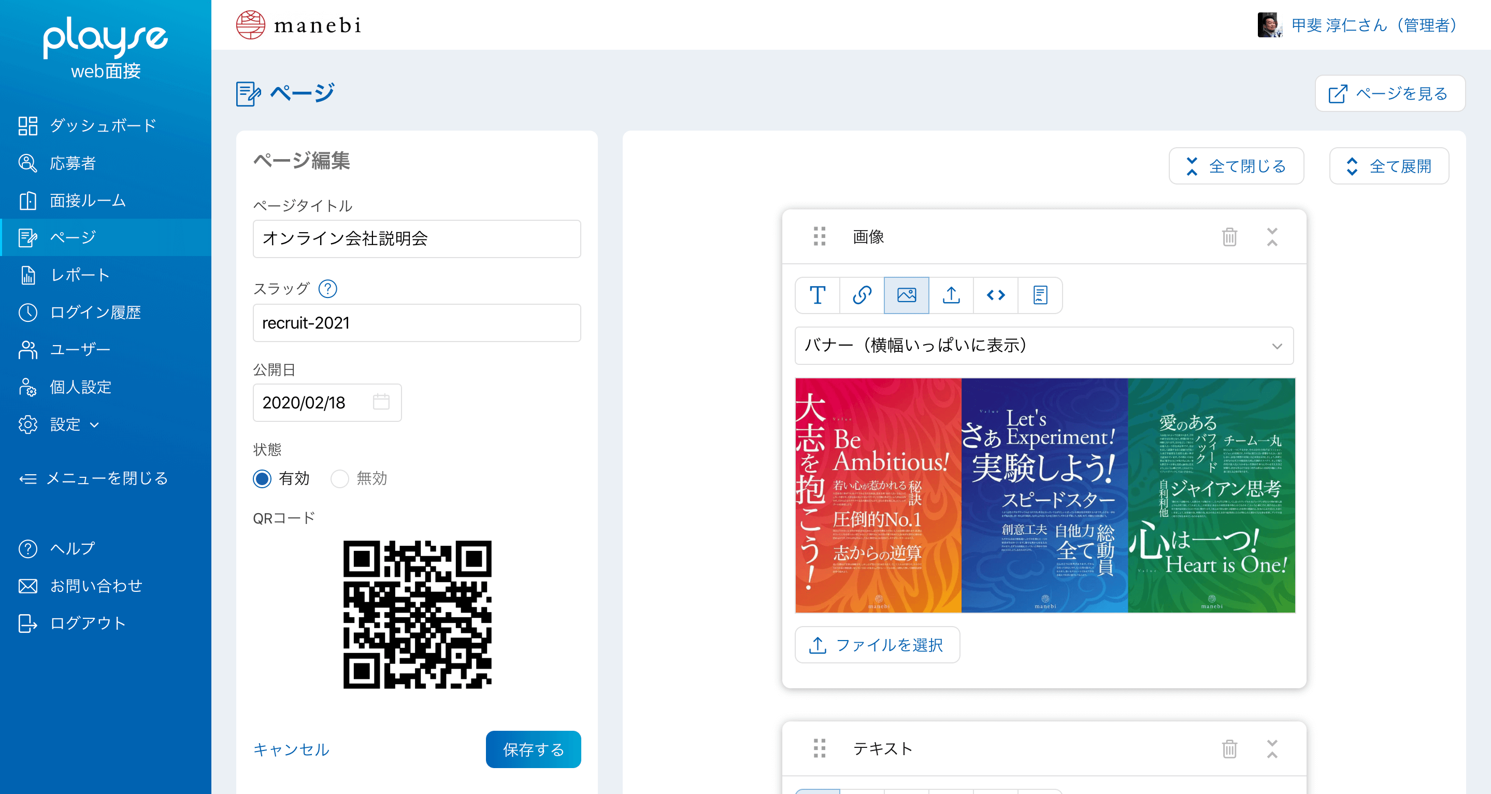Viewport: 1491px width, 794px height.
Task: Grab the drag handle of 画像 block
Action: pos(819,236)
